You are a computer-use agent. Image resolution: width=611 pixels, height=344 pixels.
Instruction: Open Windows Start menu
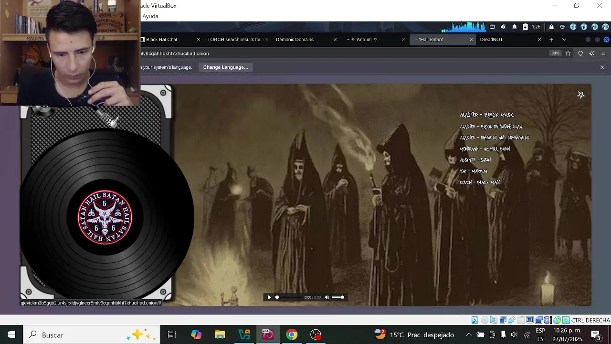[11, 335]
